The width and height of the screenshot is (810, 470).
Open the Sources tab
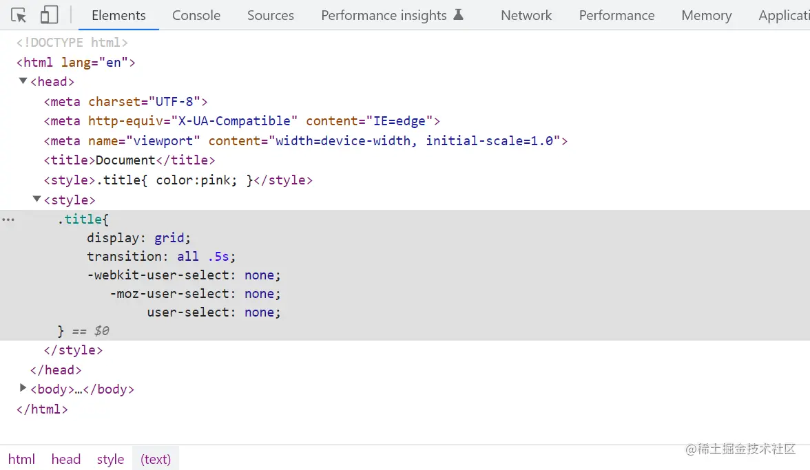click(271, 15)
